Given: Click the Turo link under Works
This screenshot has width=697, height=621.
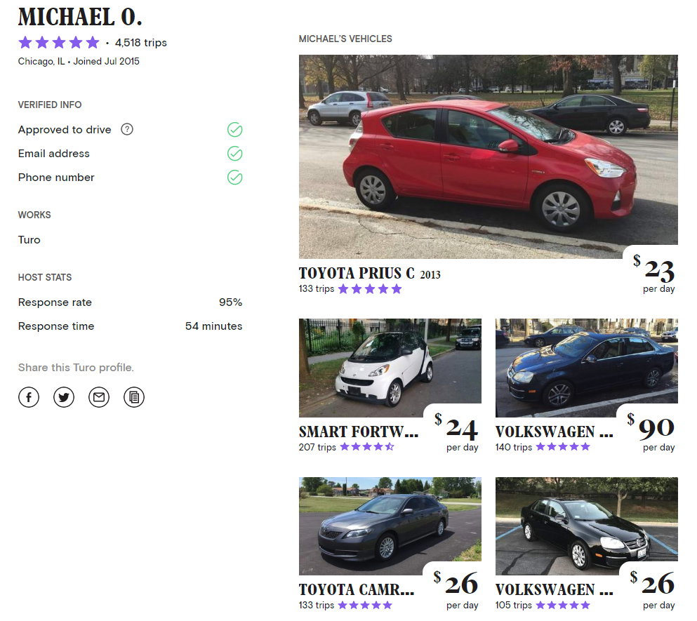Looking at the screenshot, I should pyautogui.click(x=29, y=239).
